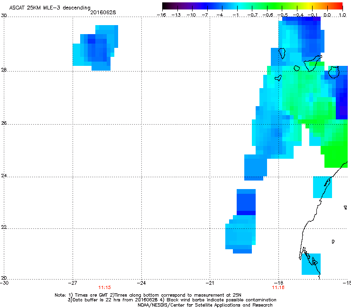Click the Gran Canaria island outline near 28N

334,72
